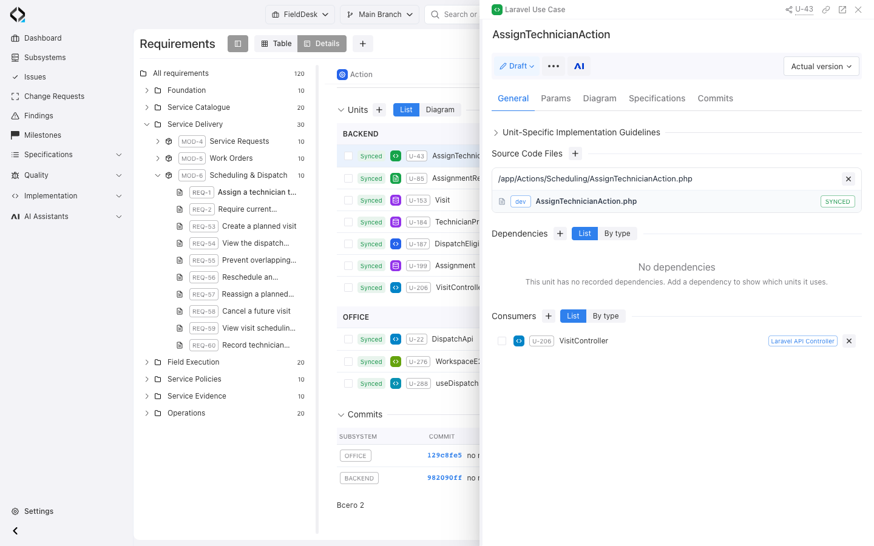The image size is (874, 546).
Task: Open the Draft status dropdown
Action: (x=517, y=66)
